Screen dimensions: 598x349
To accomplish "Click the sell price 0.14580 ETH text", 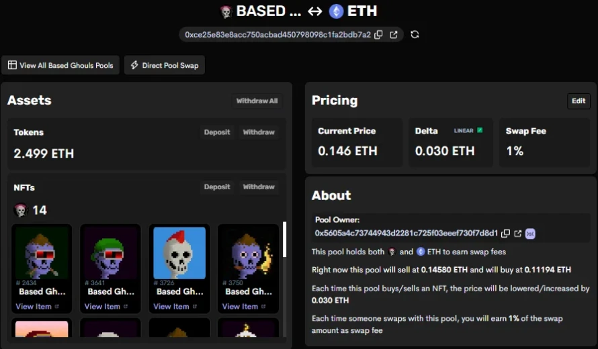I will pos(444,270).
